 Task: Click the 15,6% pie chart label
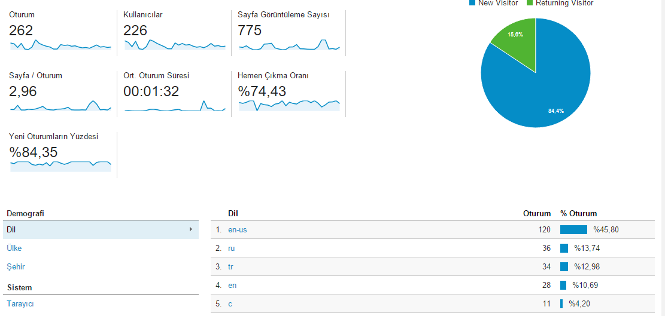tap(515, 35)
